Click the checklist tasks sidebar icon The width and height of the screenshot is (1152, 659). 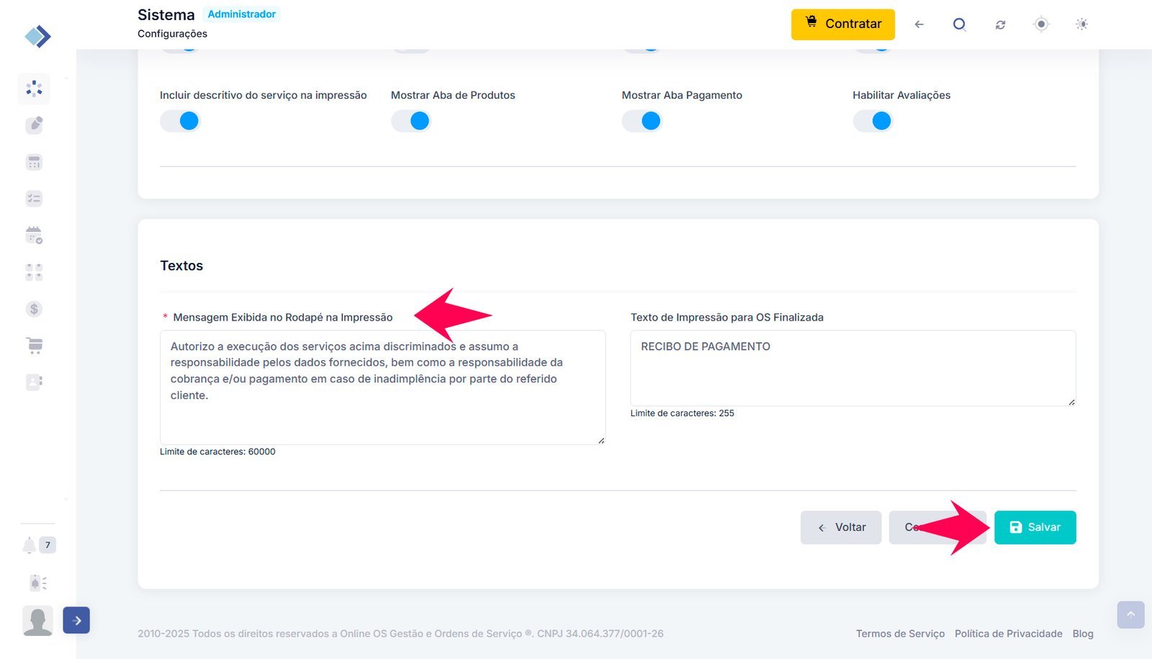click(34, 199)
